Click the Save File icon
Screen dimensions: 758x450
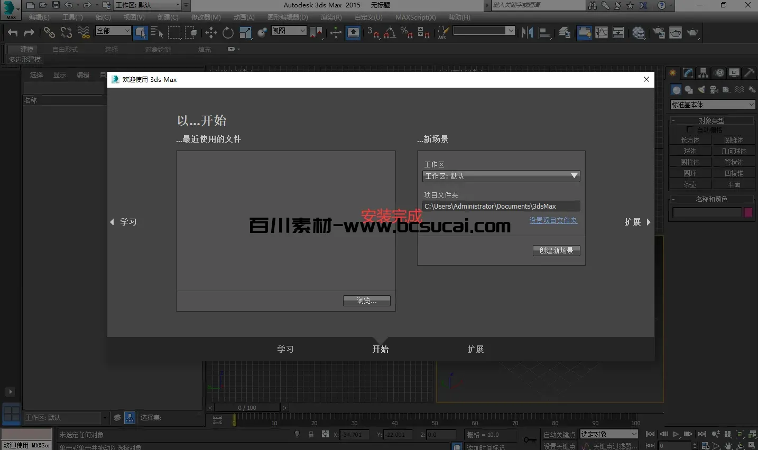pos(56,5)
